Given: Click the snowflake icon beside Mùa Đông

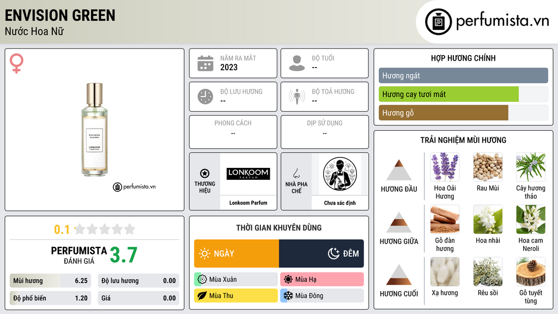Looking at the screenshot, I should click(x=288, y=296).
